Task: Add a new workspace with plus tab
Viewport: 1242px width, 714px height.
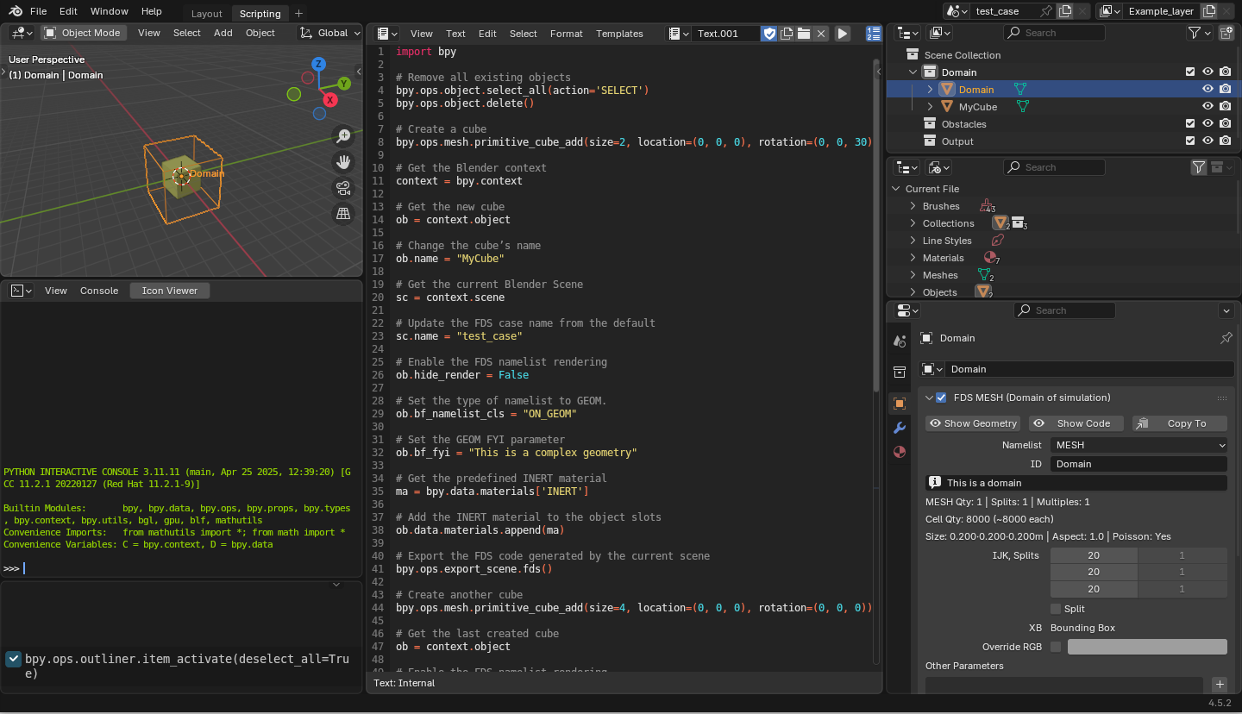Action: click(298, 13)
